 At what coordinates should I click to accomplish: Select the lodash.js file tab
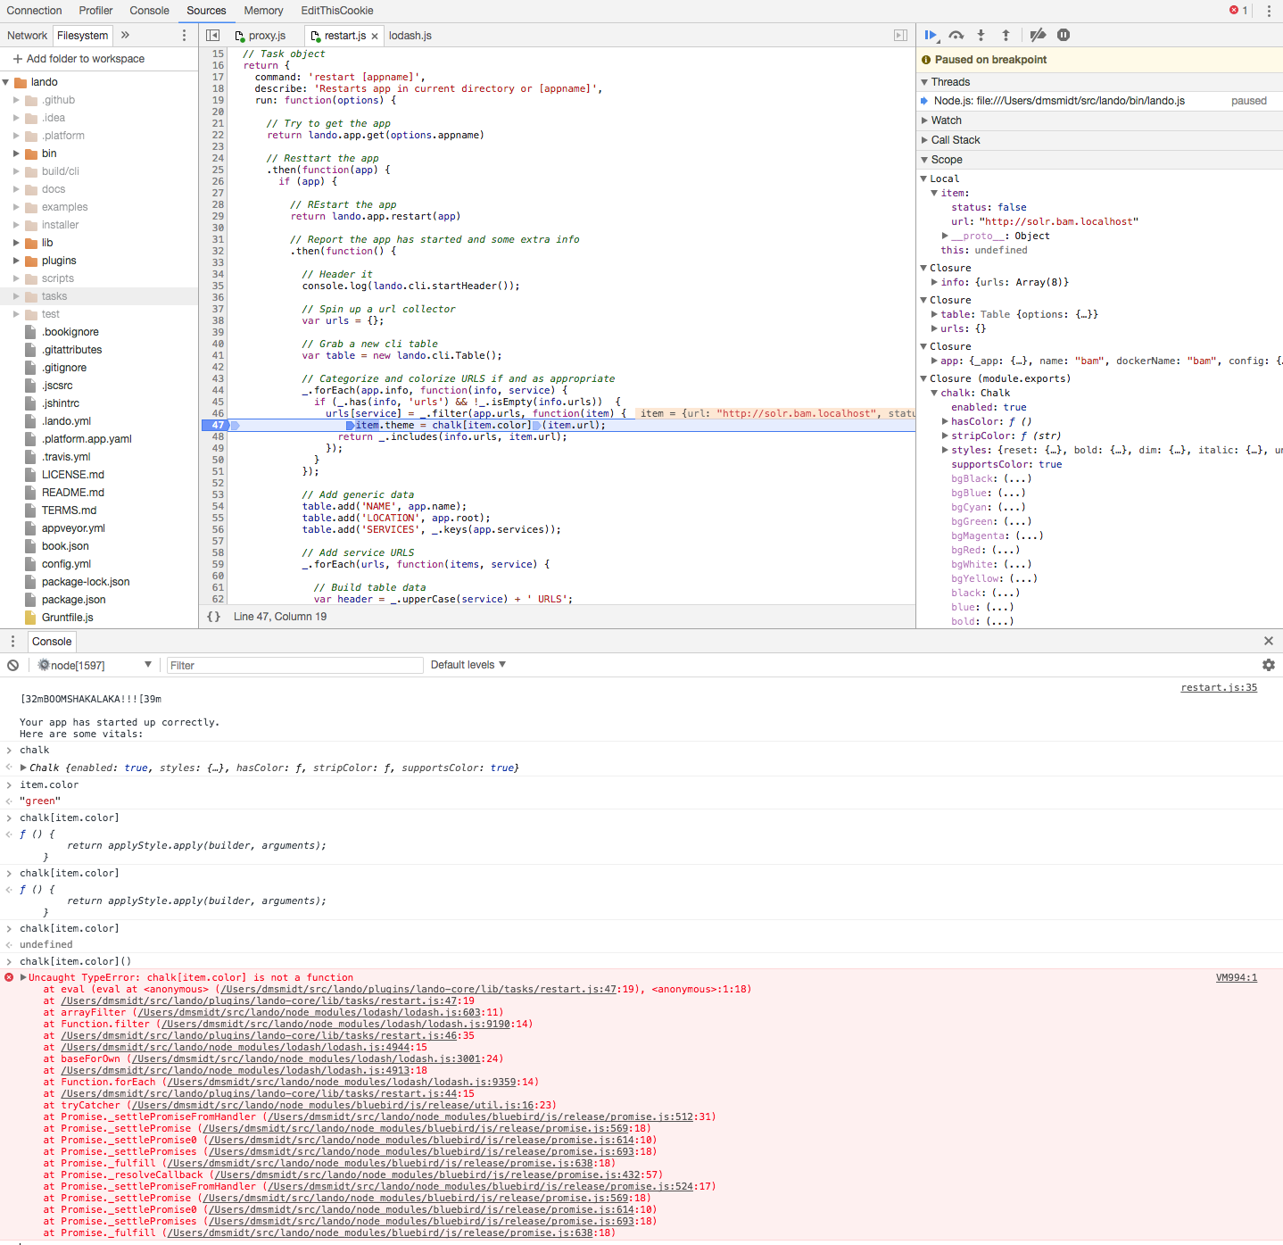[x=409, y=36]
